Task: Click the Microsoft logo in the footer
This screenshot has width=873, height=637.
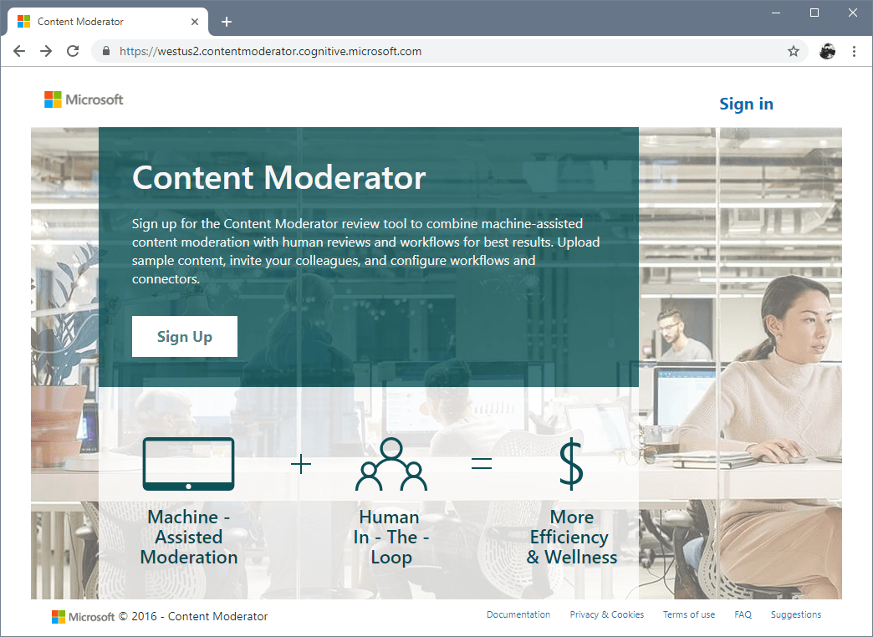Action: [83, 616]
